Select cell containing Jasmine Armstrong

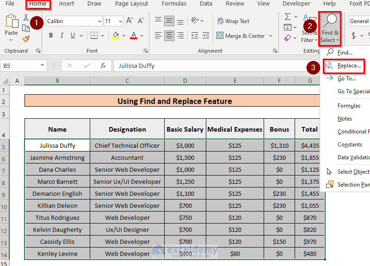point(57,157)
